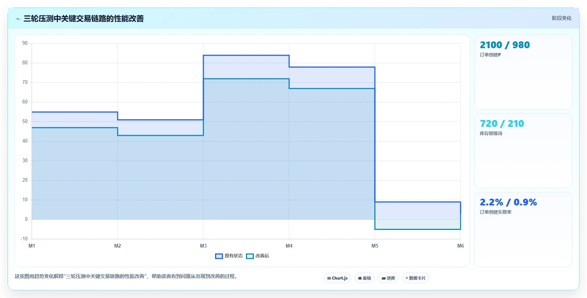Click the 阶段变化 label in header
This screenshot has height=298, width=587.
[x=561, y=18]
